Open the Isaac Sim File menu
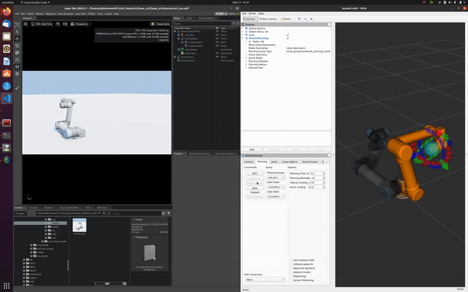 17,14
